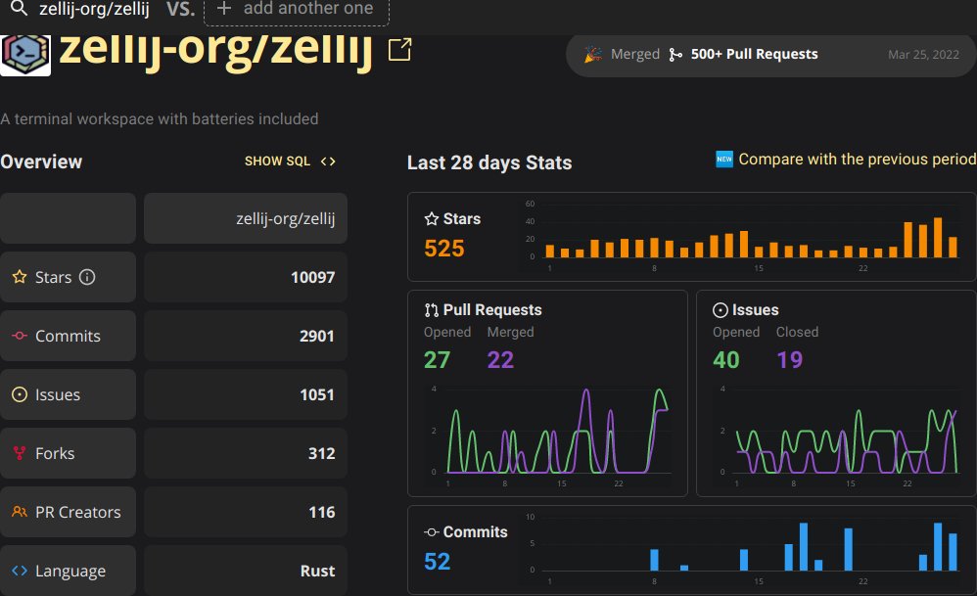Image resolution: width=977 pixels, height=596 pixels.
Task: Click 'Compare with the previous period' link
Action: tap(857, 160)
